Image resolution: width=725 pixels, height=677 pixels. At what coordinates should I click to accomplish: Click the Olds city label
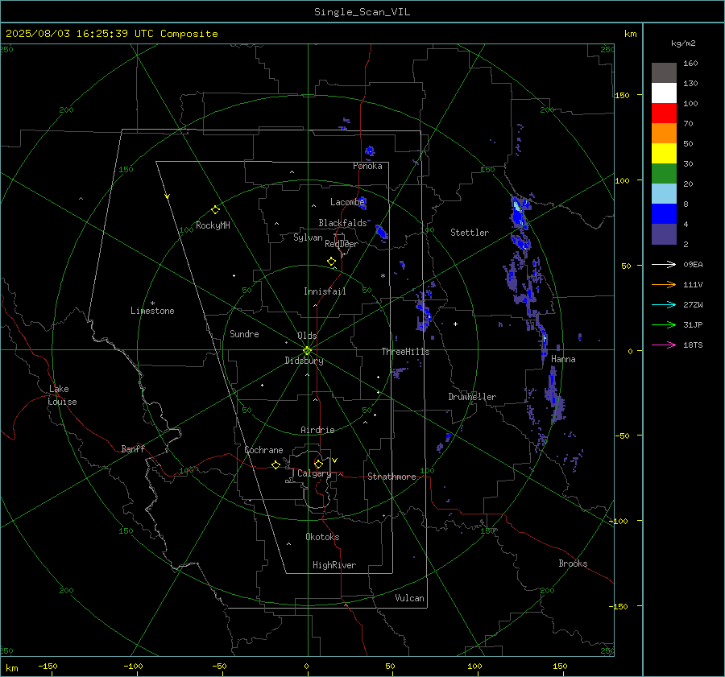(307, 336)
